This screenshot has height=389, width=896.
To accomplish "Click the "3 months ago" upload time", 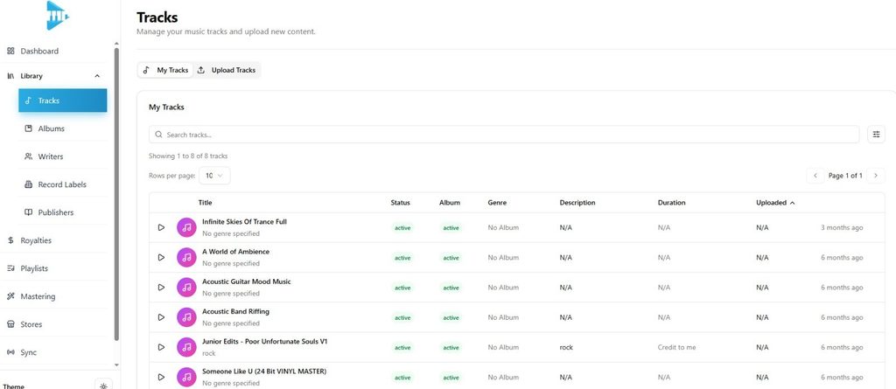I will [x=842, y=228].
